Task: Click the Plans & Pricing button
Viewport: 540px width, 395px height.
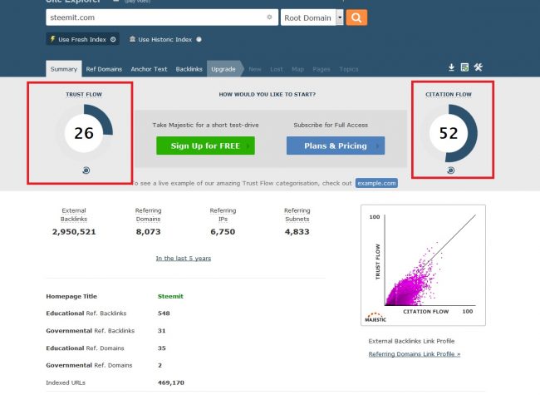Action: pyautogui.click(x=336, y=146)
